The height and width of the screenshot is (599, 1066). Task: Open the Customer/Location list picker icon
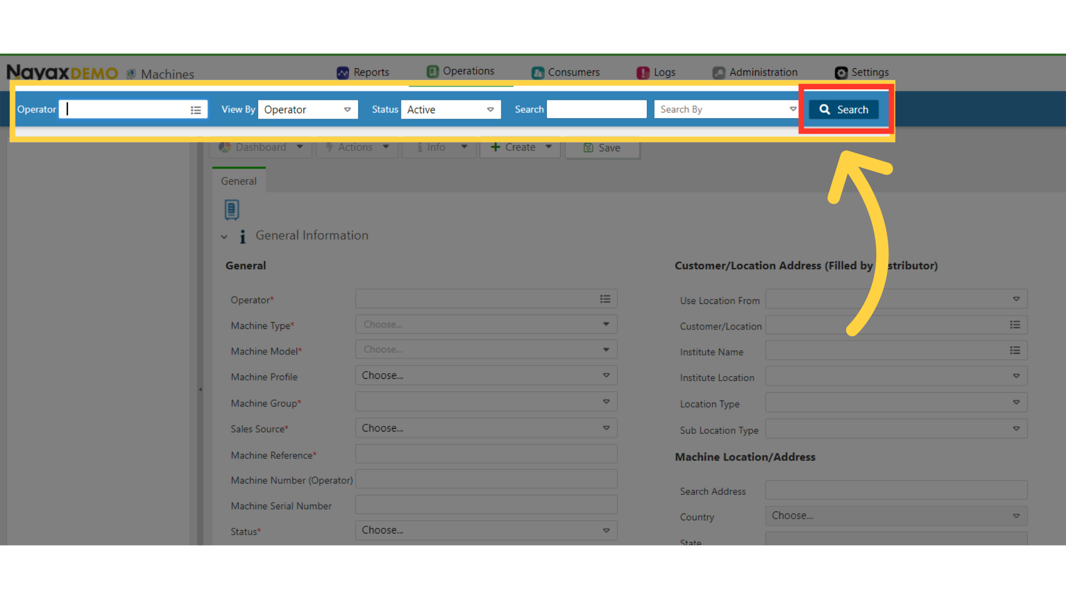(1015, 325)
